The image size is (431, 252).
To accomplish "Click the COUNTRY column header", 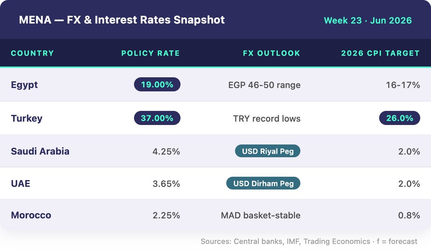I will [32, 53].
